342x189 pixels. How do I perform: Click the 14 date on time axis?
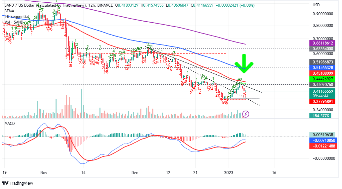(83, 173)
